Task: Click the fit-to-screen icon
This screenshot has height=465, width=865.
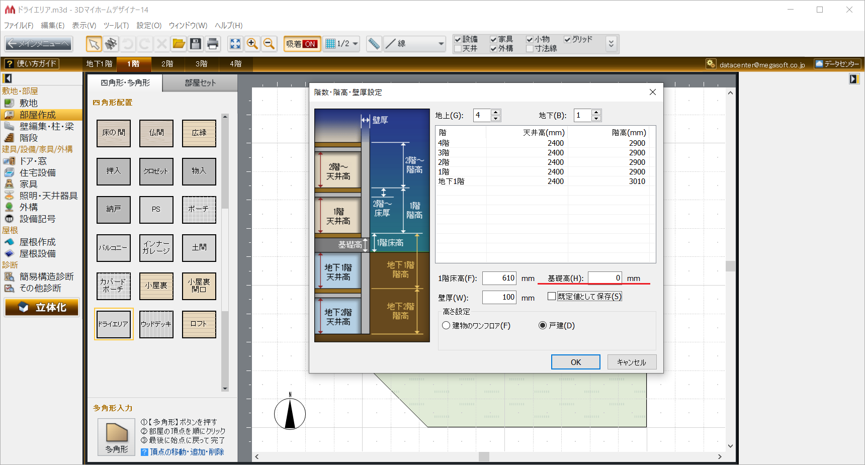Action: click(235, 44)
